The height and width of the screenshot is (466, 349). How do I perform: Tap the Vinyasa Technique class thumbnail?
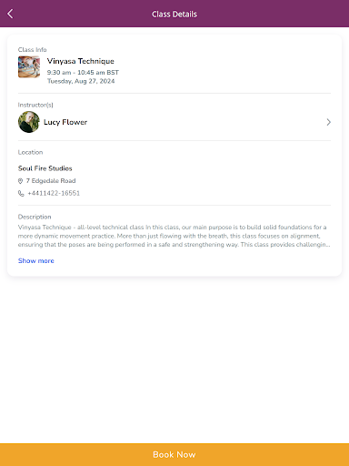pos(29,66)
